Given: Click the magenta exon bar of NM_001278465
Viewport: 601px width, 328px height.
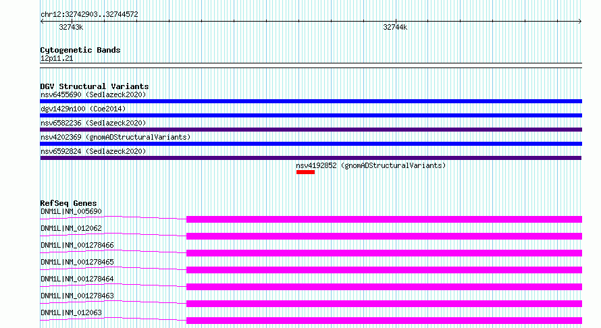Looking at the screenshot, I should pyautogui.click(x=384, y=270).
